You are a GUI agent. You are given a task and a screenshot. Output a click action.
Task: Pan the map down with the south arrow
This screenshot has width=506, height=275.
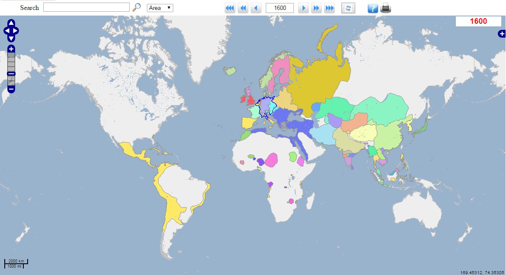[11, 38]
